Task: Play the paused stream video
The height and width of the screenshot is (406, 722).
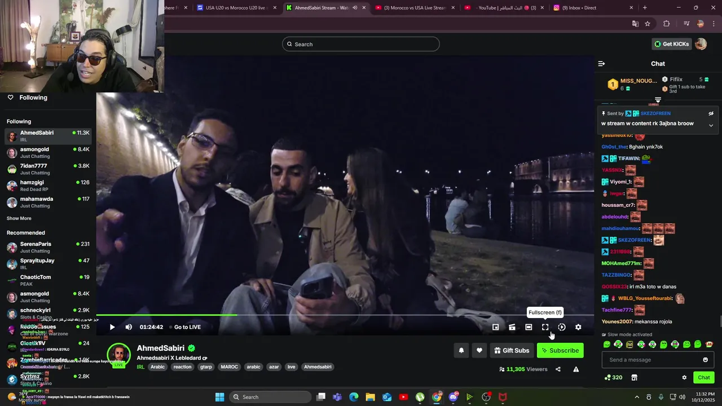Action: pos(112,327)
